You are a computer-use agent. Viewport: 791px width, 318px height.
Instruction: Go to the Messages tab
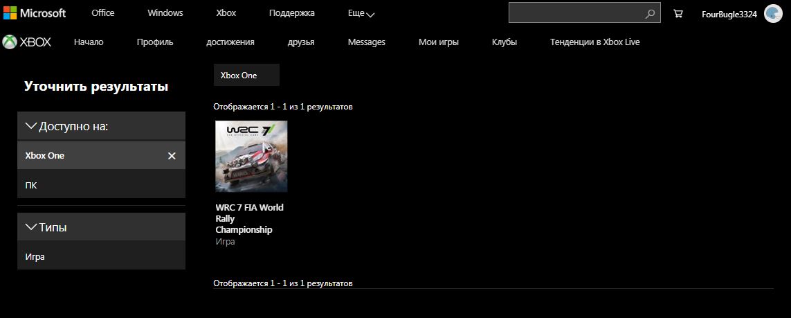coord(366,42)
